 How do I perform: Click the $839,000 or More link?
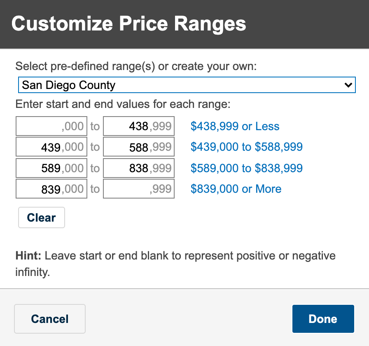coord(236,189)
